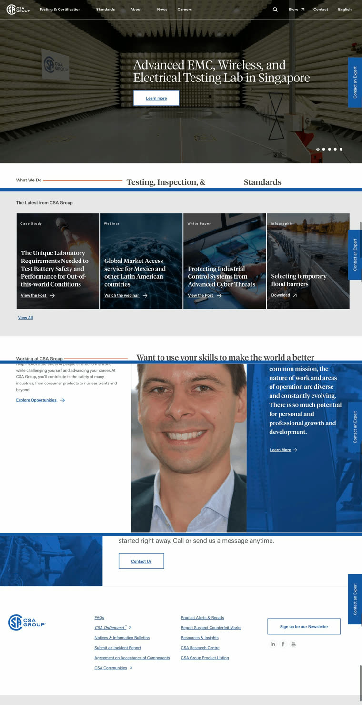
Task: Click Contact in the header
Action: coord(321,10)
